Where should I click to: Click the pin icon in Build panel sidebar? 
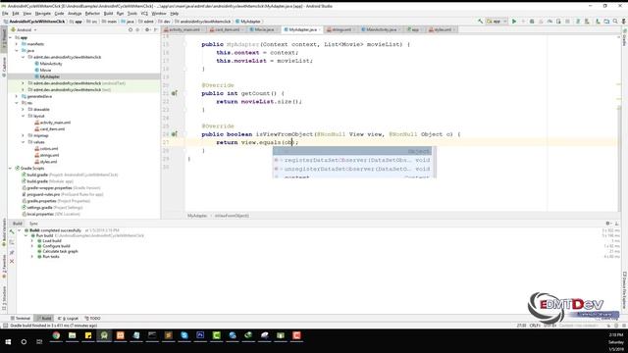12,252
